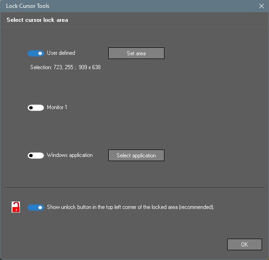269x260 pixels.
Task: Confirm with the OK button
Action: point(244,244)
